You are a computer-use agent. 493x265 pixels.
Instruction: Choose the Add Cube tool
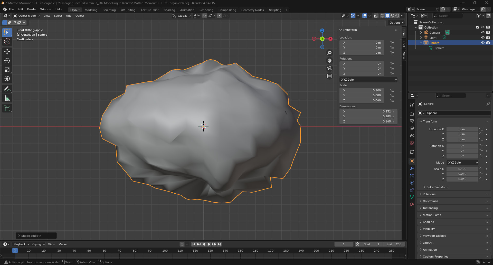(7, 108)
